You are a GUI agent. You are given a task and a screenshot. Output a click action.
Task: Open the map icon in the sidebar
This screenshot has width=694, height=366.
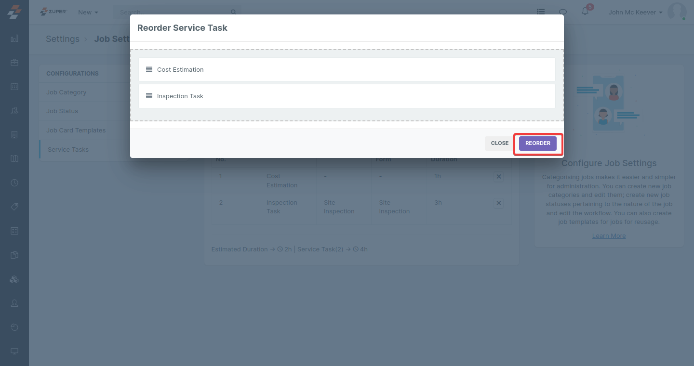click(14, 158)
